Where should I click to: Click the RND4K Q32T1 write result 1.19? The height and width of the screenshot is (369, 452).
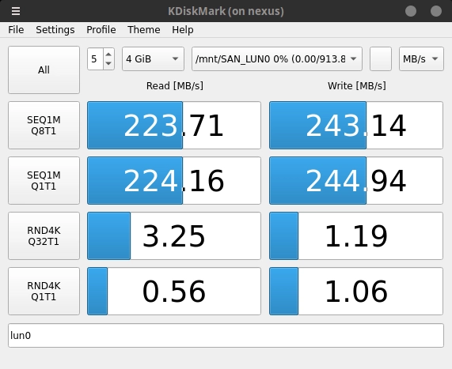click(x=356, y=235)
